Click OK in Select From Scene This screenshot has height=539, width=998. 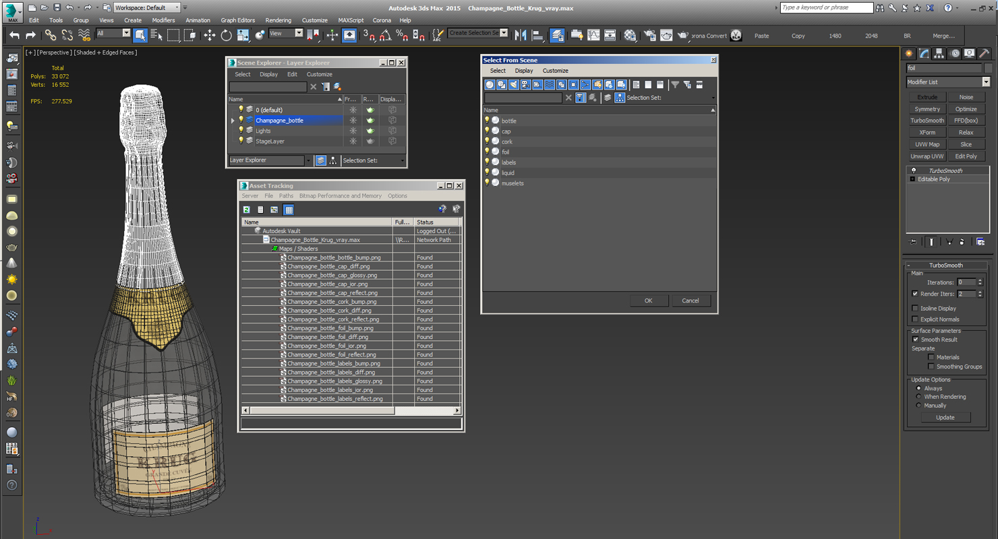[x=649, y=300]
